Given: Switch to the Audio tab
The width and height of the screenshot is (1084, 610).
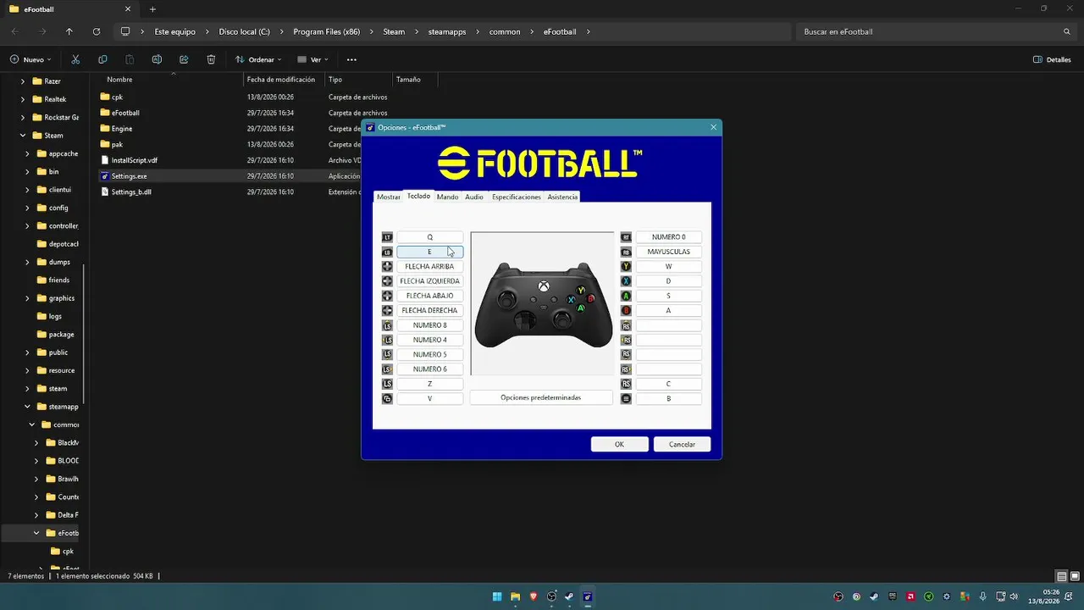Looking at the screenshot, I should (474, 197).
